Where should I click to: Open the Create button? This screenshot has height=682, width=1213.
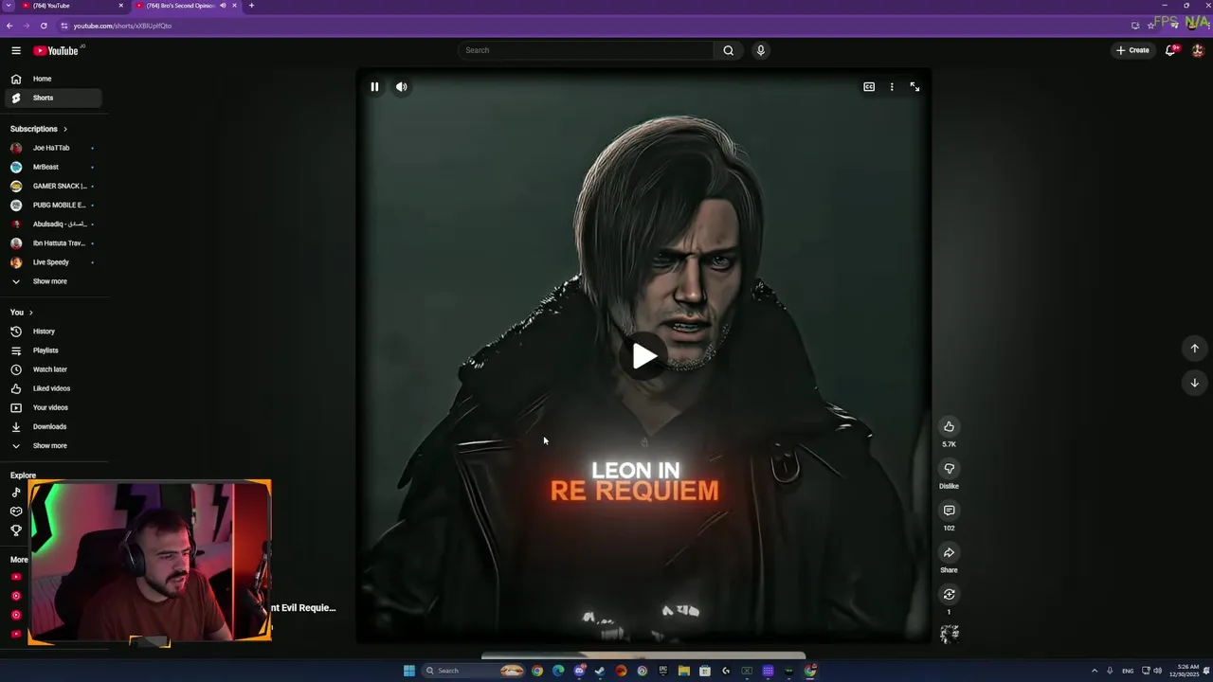[x=1132, y=50]
